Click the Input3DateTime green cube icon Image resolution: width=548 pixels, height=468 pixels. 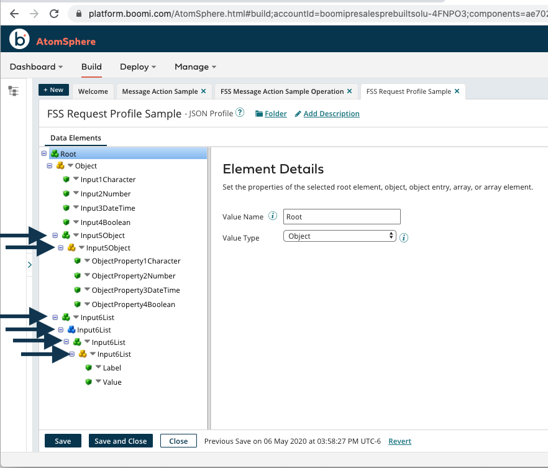[x=66, y=208]
